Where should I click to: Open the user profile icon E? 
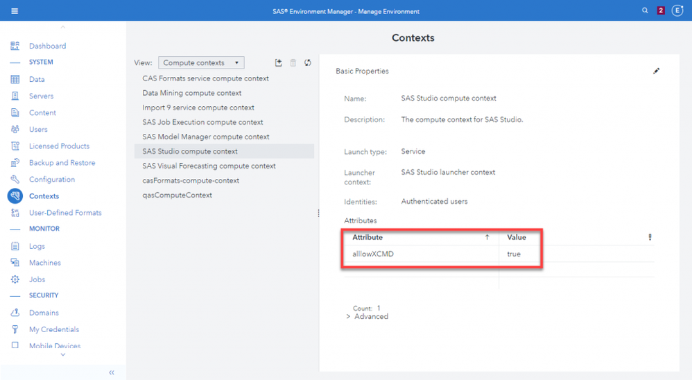677,10
